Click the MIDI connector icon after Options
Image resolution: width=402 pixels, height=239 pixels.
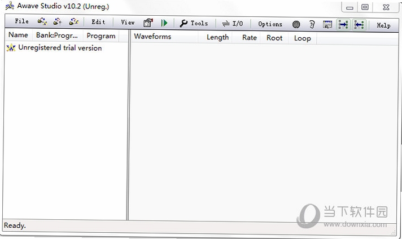tap(296, 25)
